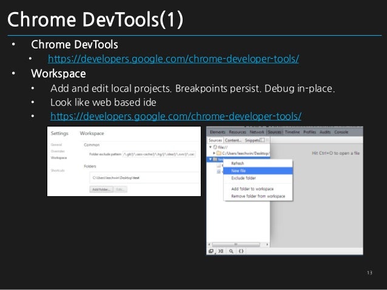Open the first chrome-developer-tools link under Chrome DevTools
Image resolution: width=387 pixels, height=290 pixels.
pos(173,59)
